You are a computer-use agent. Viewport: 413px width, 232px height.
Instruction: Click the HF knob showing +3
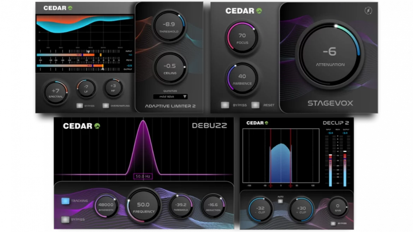click(113, 87)
